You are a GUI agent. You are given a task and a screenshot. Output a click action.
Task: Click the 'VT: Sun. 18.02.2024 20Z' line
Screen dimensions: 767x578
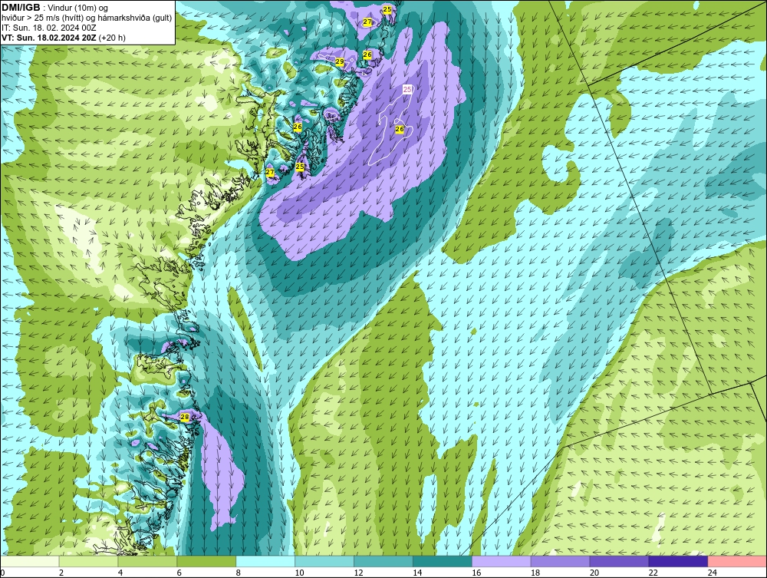pos(49,38)
